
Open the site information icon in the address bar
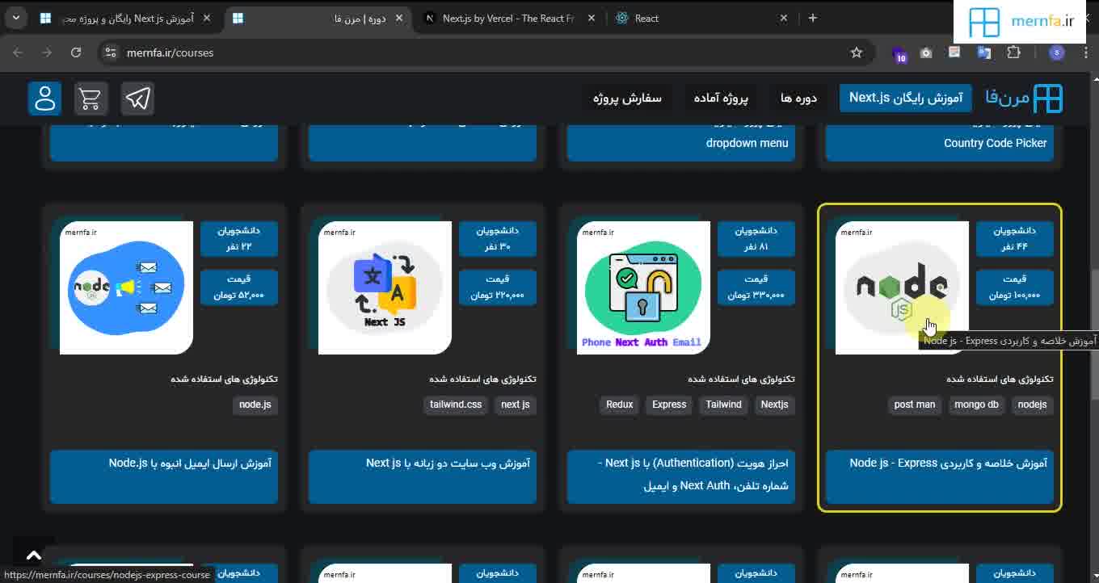point(112,52)
